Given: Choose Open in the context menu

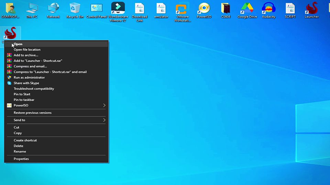Looking at the screenshot, I should (x=56, y=44).
